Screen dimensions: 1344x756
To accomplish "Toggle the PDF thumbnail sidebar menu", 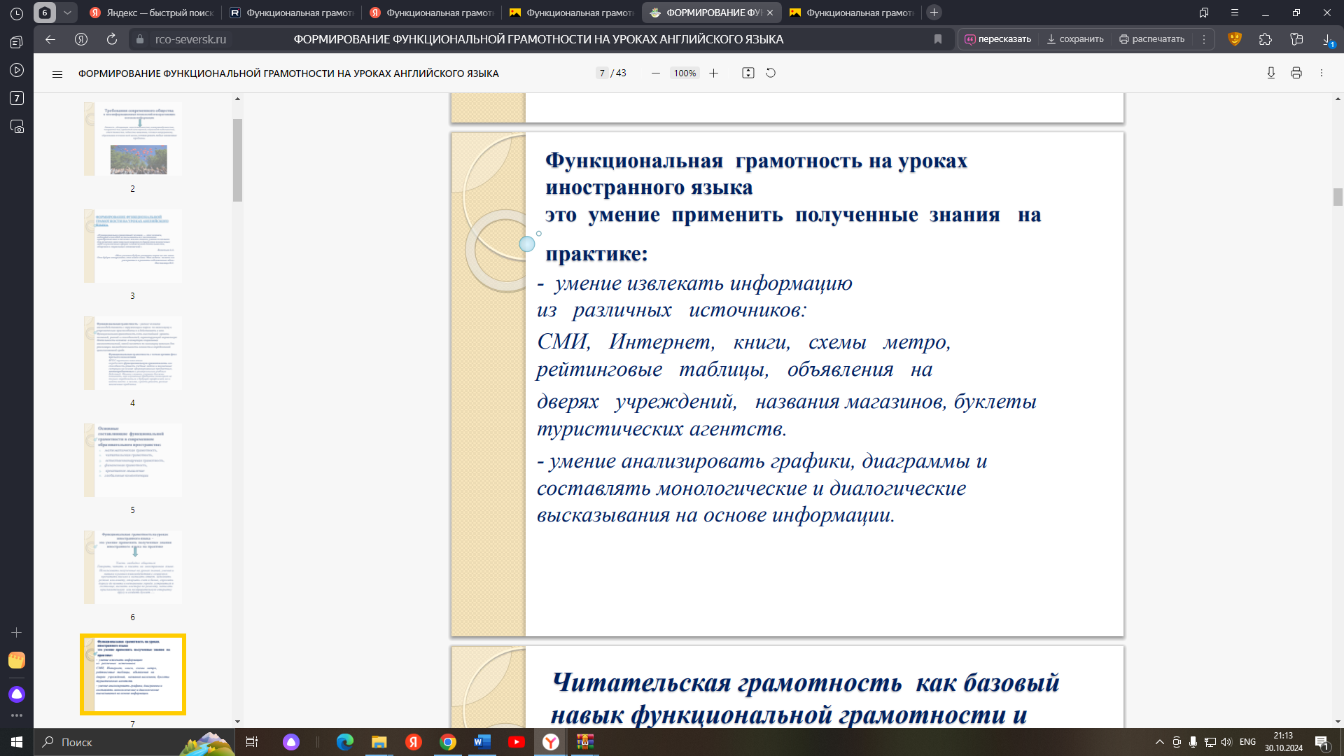I will [x=57, y=73].
